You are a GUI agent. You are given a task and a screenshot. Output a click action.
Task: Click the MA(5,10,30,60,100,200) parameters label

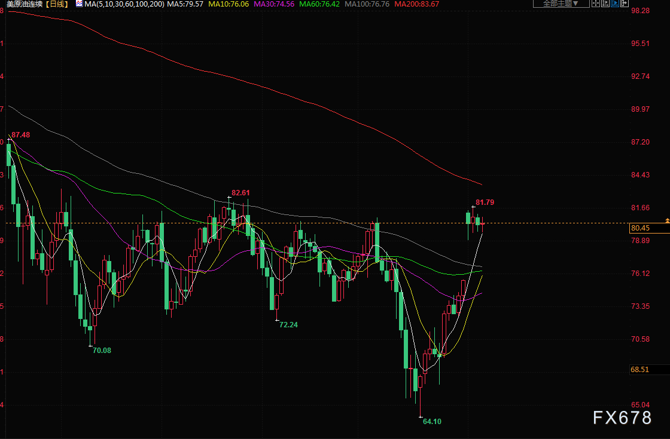[x=124, y=4]
